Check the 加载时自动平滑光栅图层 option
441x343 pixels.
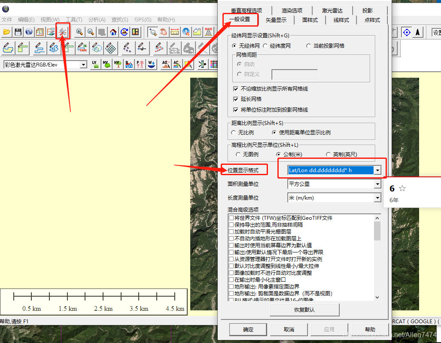[x=231, y=232]
